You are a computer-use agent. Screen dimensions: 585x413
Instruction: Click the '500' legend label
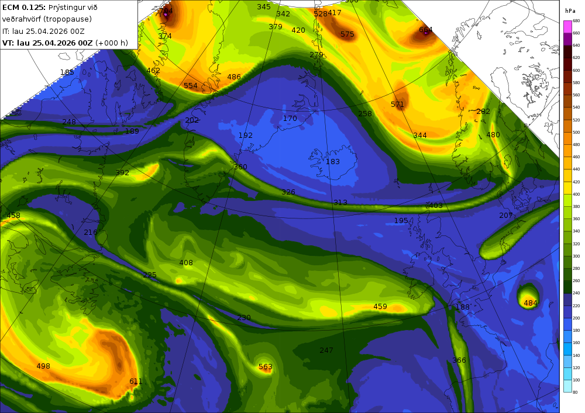[x=576, y=132]
